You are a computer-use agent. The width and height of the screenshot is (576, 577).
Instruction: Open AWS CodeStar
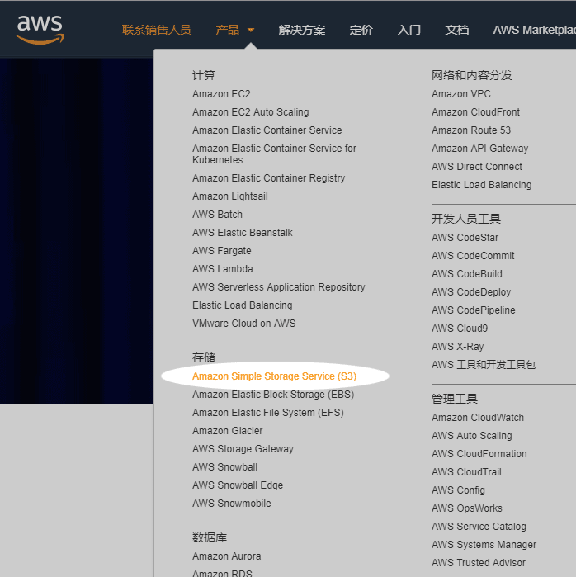click(465, 238)
